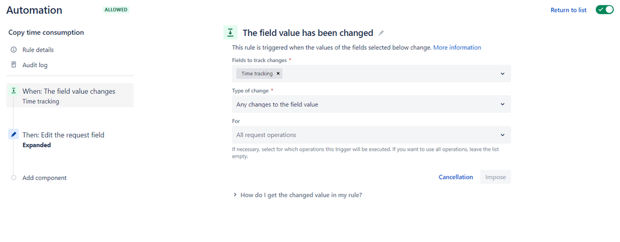Viewport: 620px width, 242px height.
Task: Open the Fields to track changes dropdown
Action: point(372,73)
